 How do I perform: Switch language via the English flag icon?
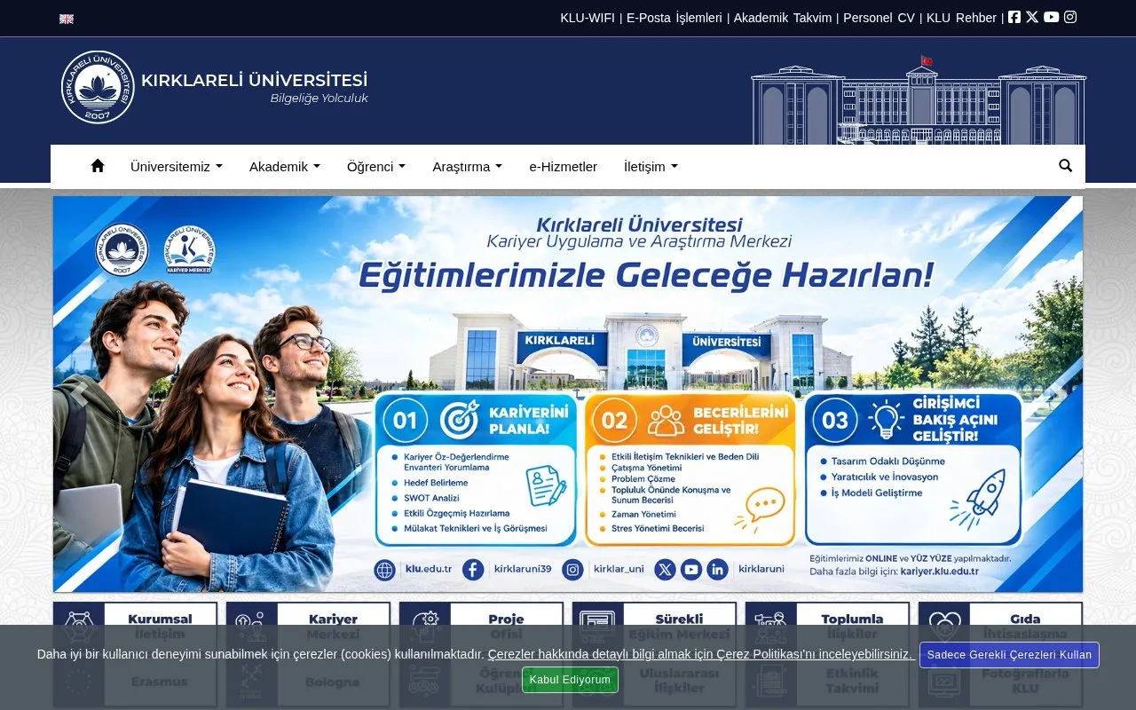point(67,19)
